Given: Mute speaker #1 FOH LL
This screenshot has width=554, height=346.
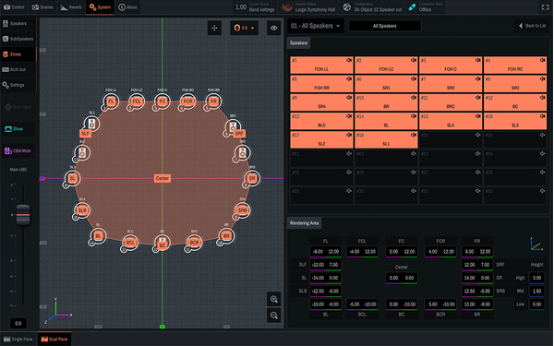Looking at the screenshot, I should pos(349,60).
